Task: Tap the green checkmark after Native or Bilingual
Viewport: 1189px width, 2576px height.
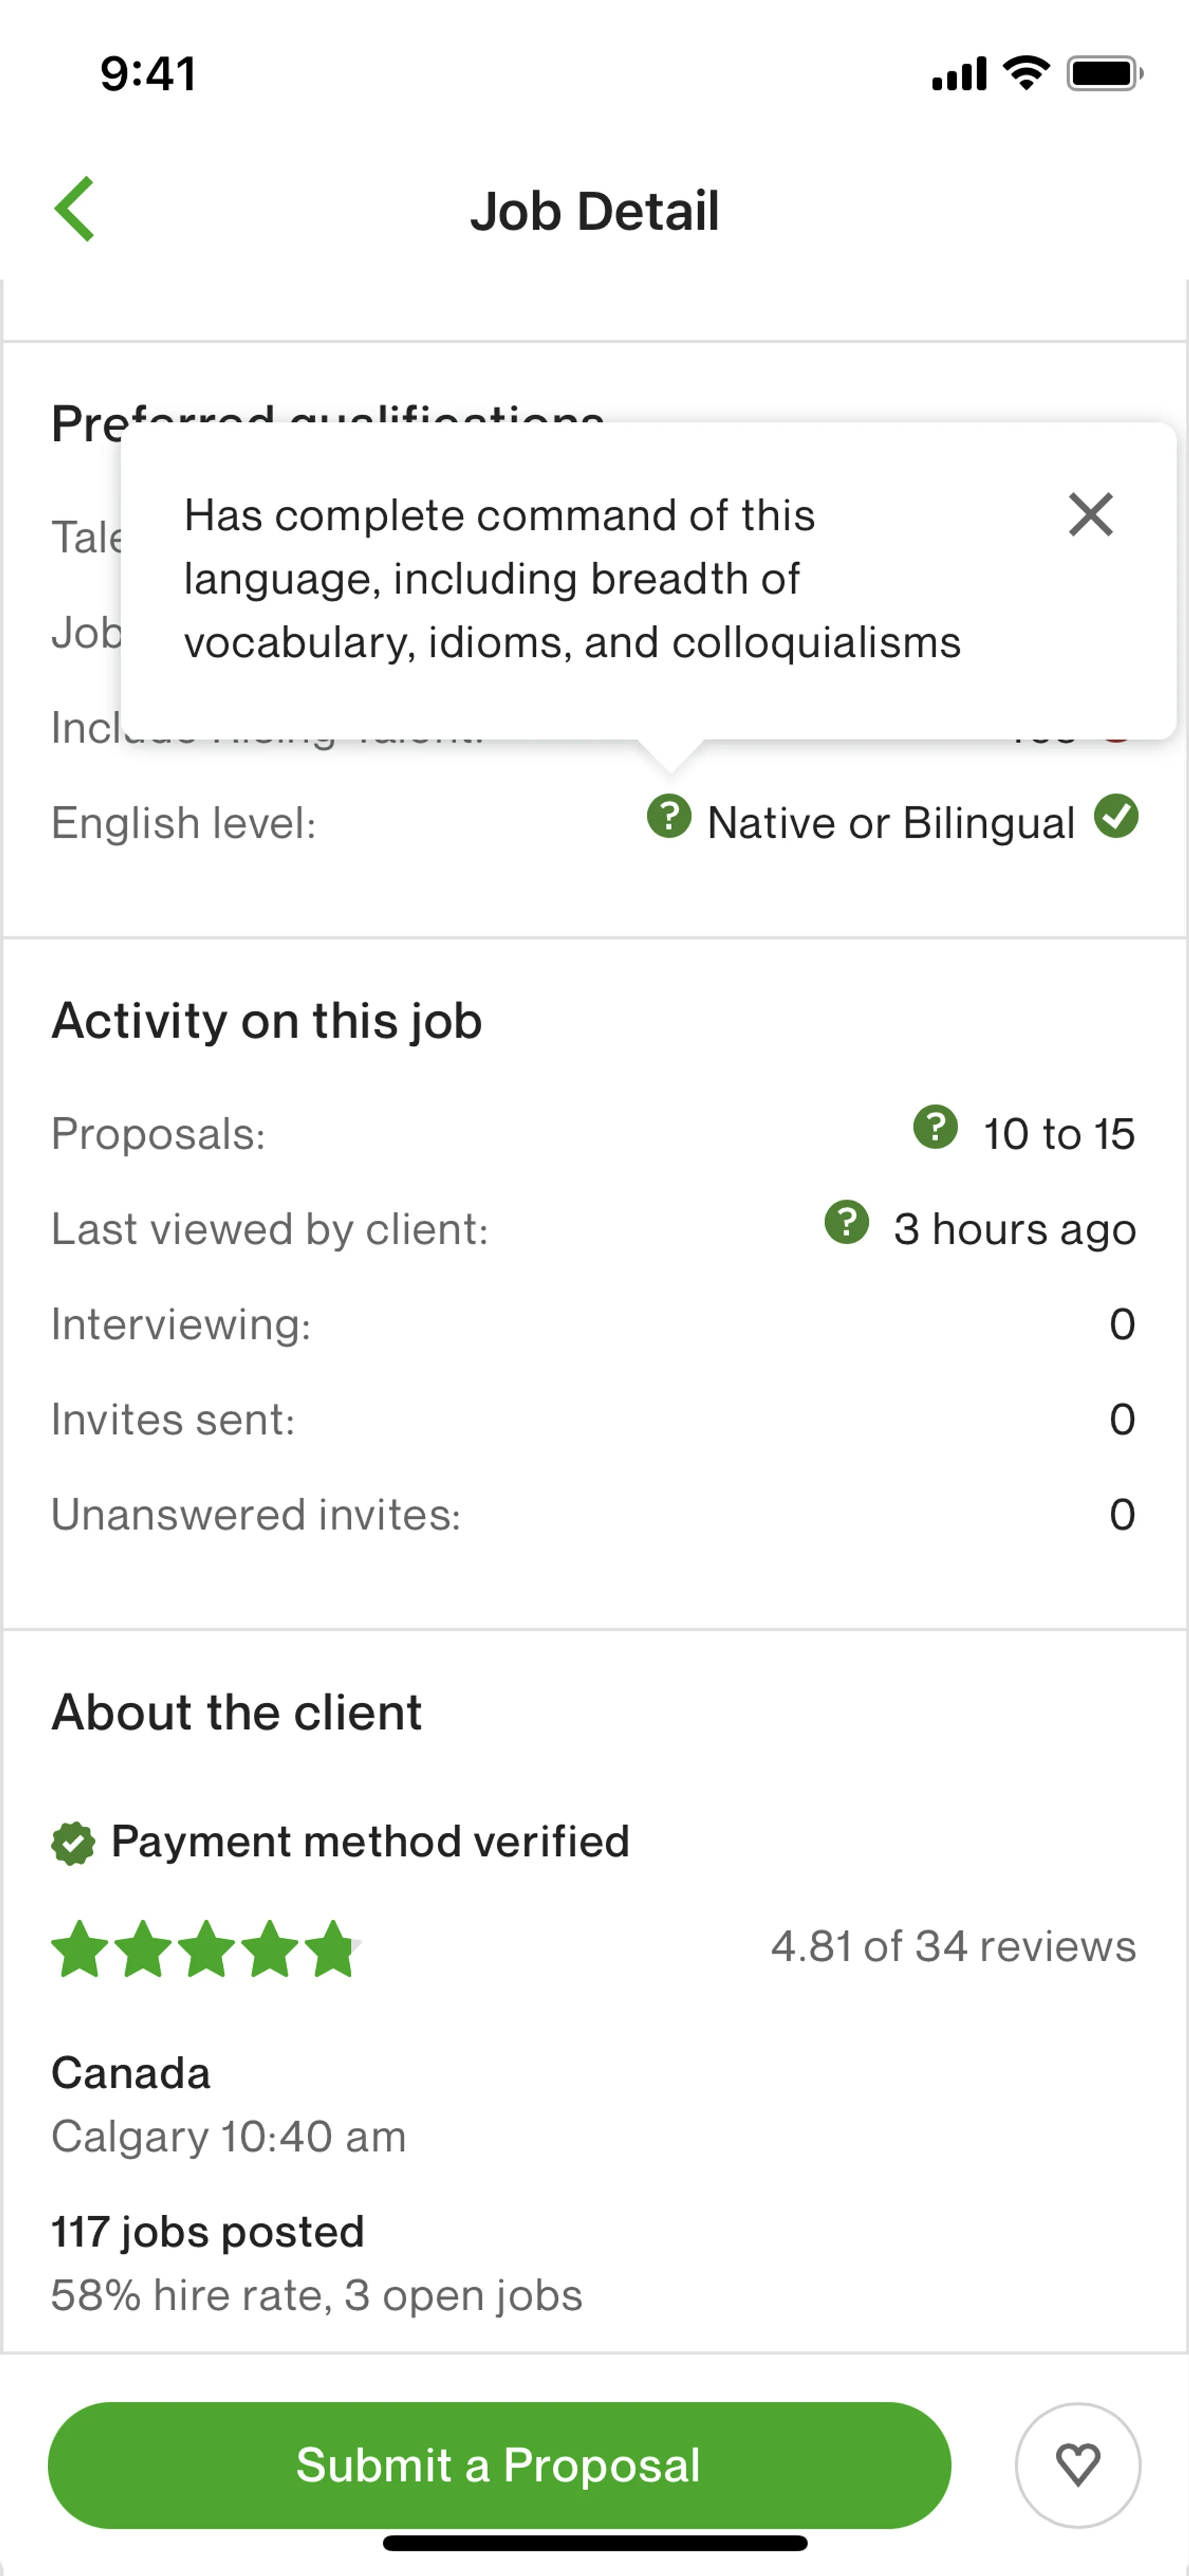Action: 1116,816
